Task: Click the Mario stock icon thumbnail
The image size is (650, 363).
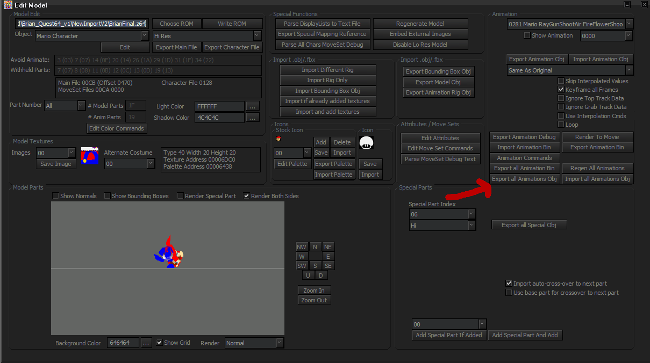Action: pos(278,139)
